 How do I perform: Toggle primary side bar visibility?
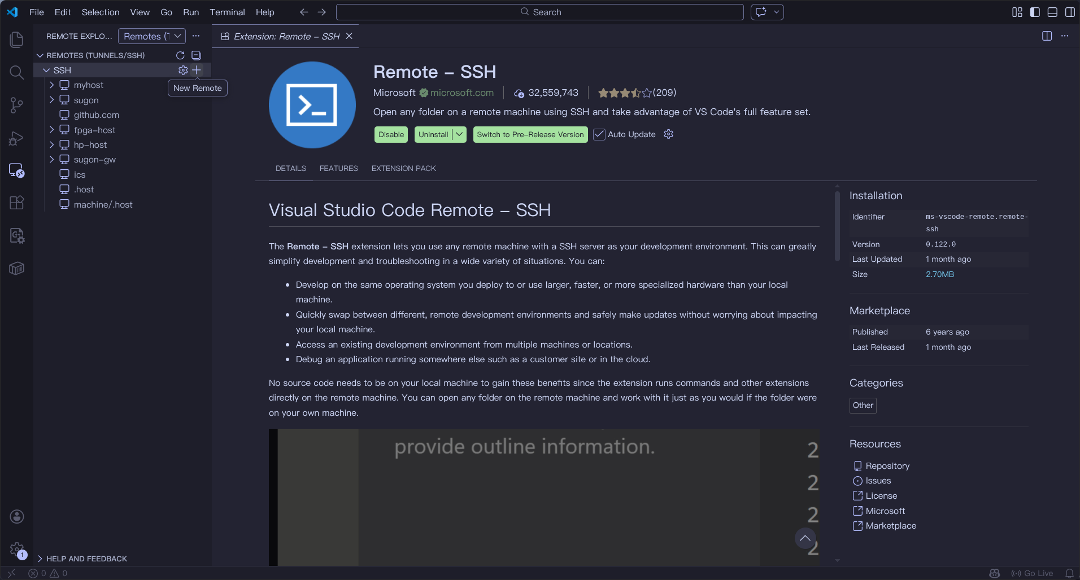tap(1035, 12)
